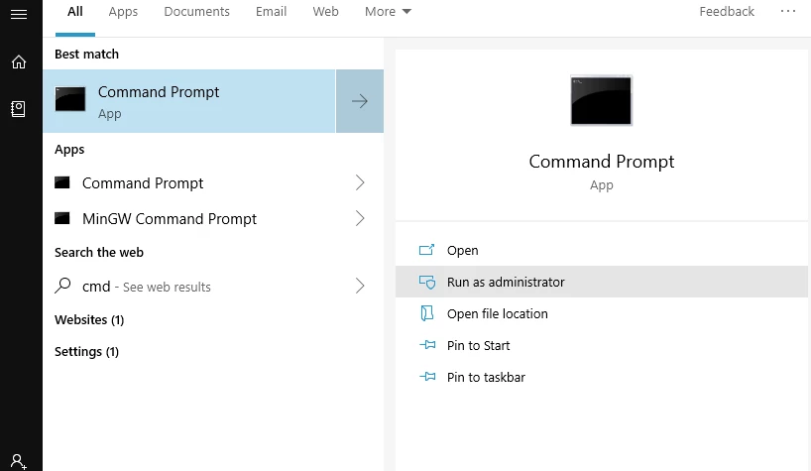
Task: Switch to the Email tab
Action: 271,11
